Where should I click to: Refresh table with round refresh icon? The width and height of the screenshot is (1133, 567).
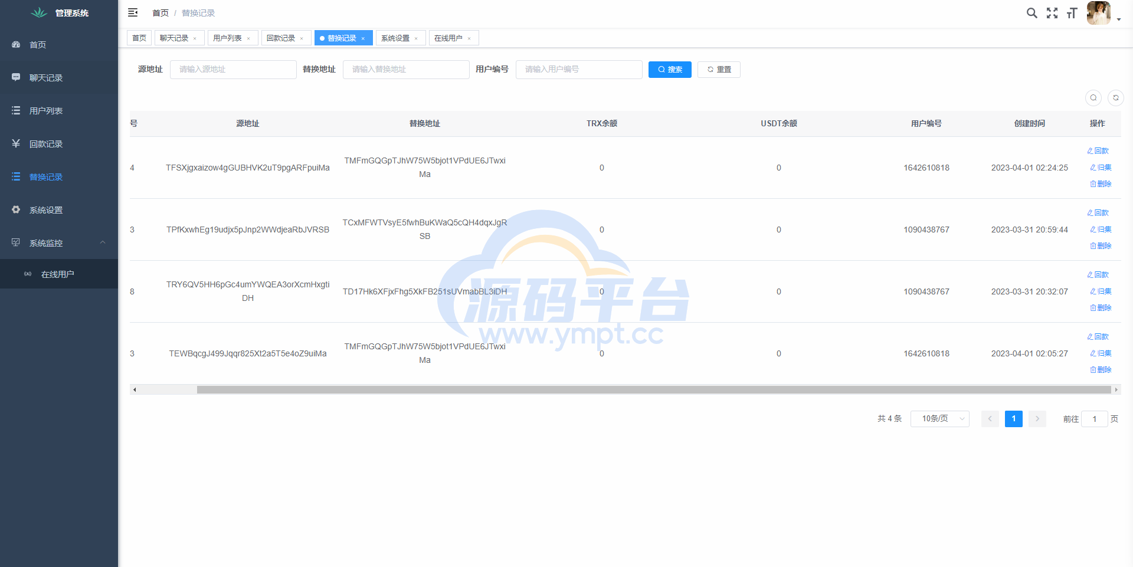click(x=1116, y=98)
